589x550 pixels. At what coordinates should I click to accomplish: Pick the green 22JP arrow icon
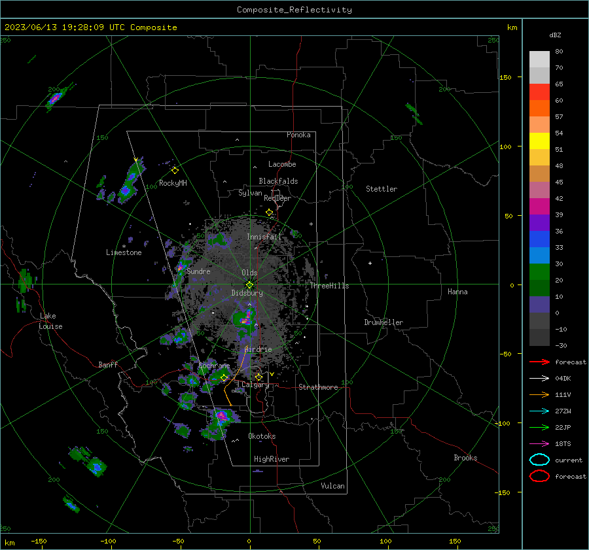539,427
